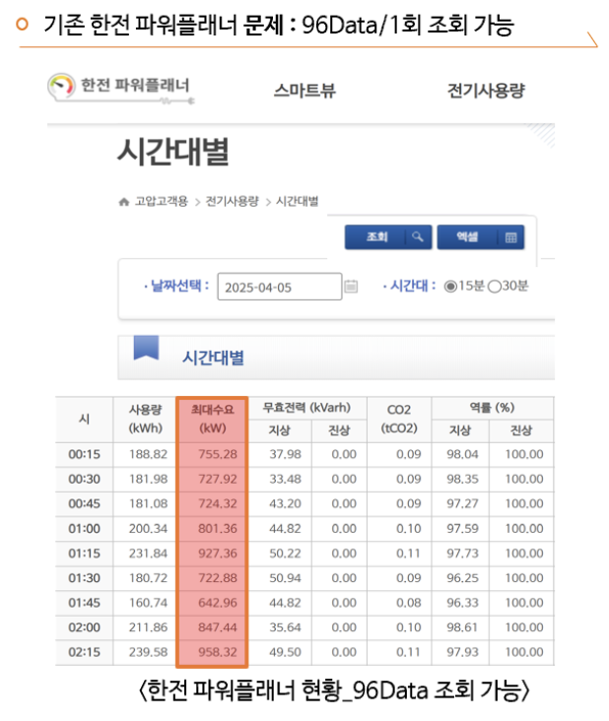Click the 847.44 peak demand value
Image resolution: width=609 pixels, height=721 pixels.
[218, 627]
